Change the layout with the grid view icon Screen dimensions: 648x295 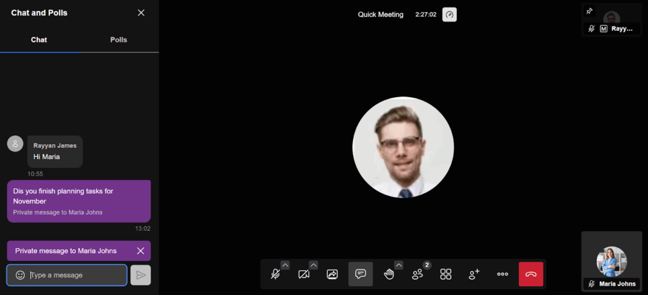(446, 274)
